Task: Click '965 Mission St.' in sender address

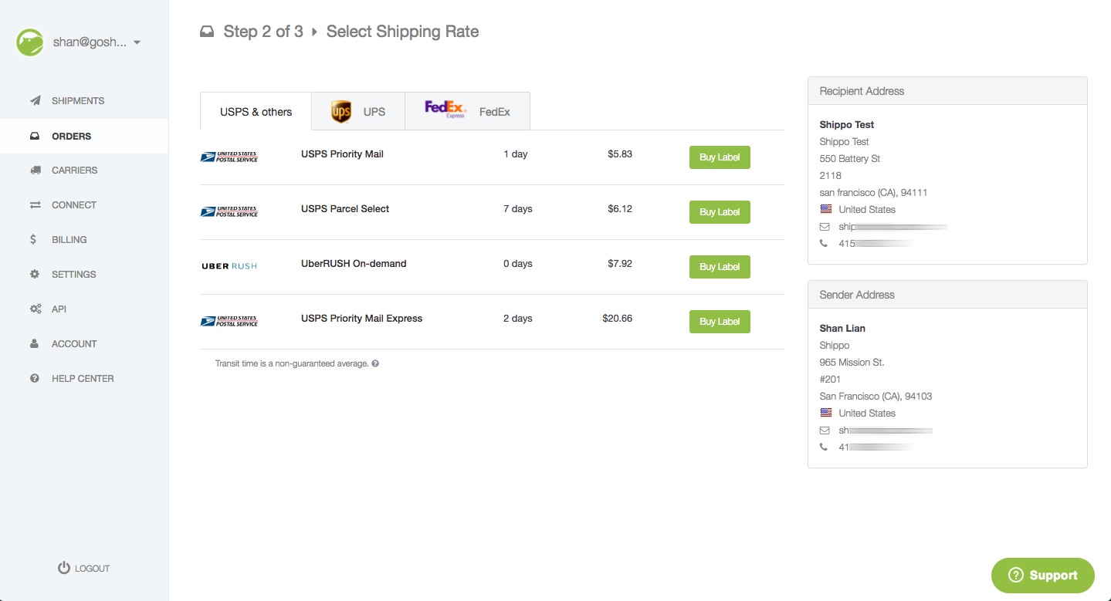Action: point(852,363)
